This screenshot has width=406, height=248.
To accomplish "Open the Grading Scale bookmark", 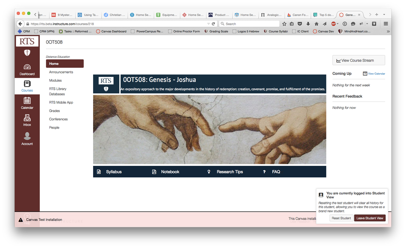I will [216, 31].
